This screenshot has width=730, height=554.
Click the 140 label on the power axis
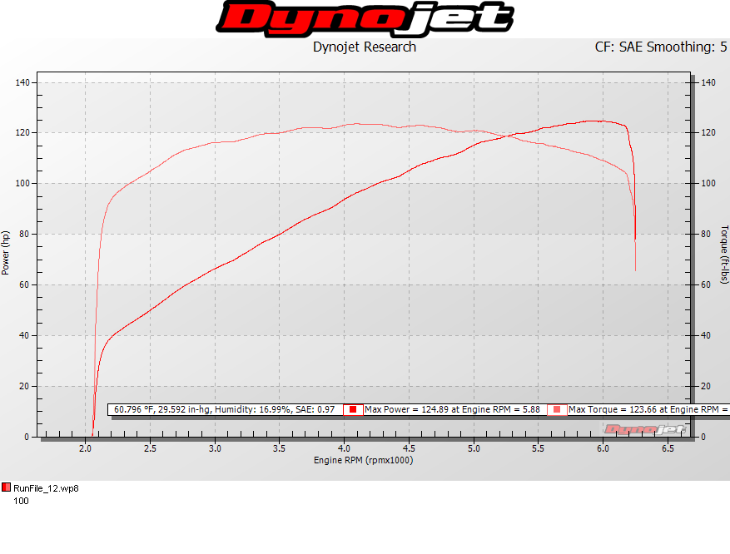click(x=22, y=83)
